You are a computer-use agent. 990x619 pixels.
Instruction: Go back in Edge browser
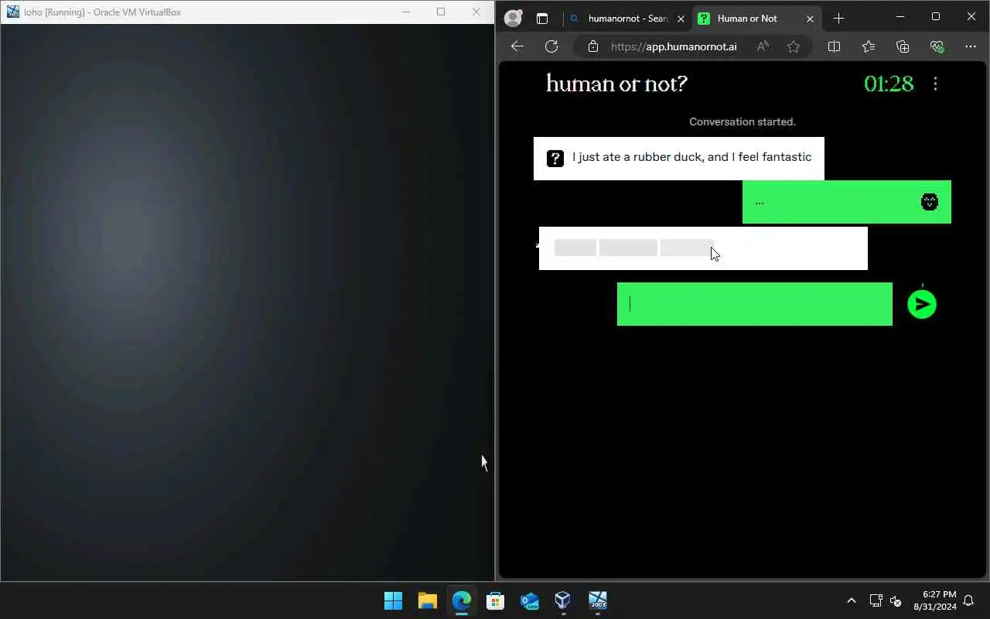click(x=517, y=46)
